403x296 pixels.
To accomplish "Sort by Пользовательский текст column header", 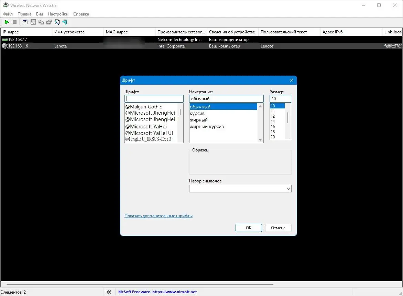I will coord(290,32).
